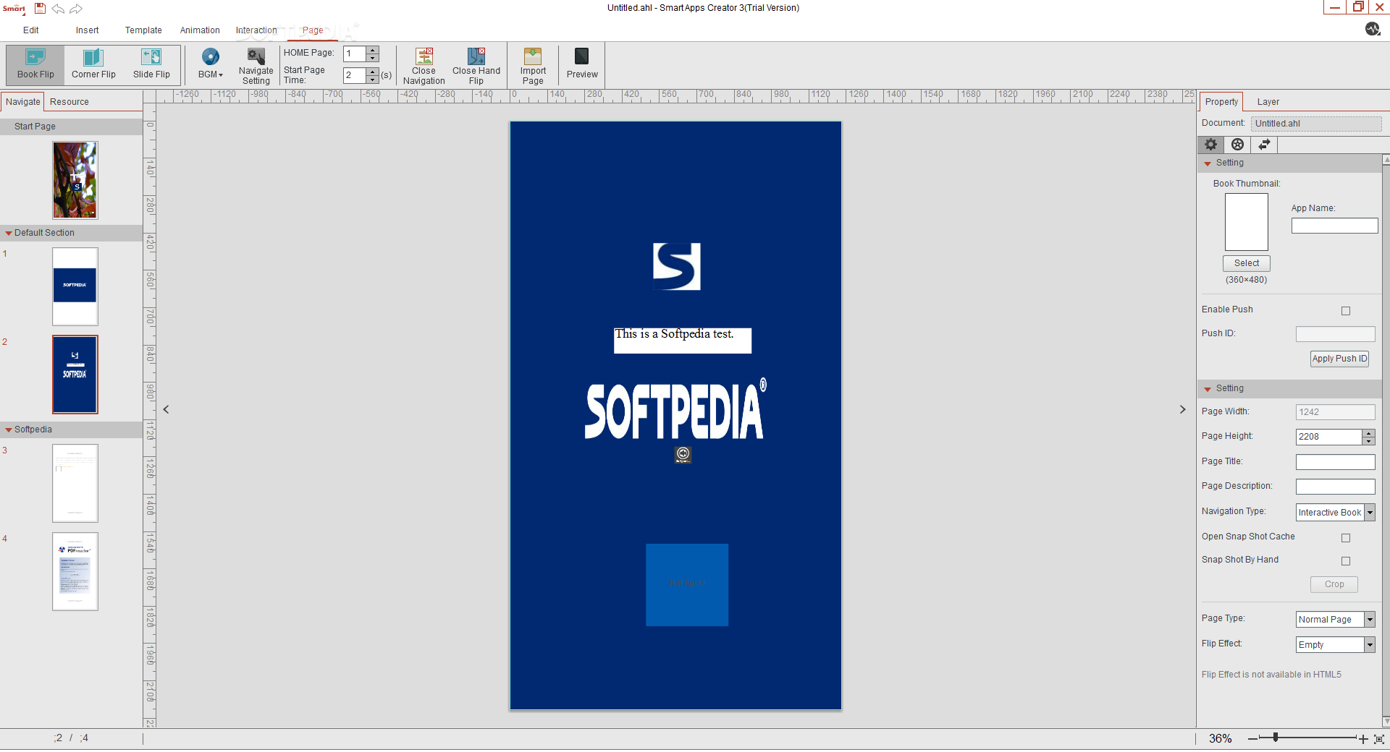The width and height of the screenshot is (1390, 752).
Task: Select page 1 thumbnail
Action: click(x=75, y=286)
